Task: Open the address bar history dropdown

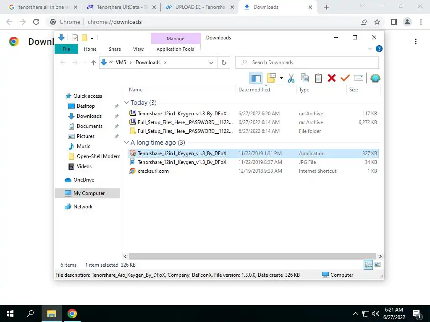Action: point(211,63)
